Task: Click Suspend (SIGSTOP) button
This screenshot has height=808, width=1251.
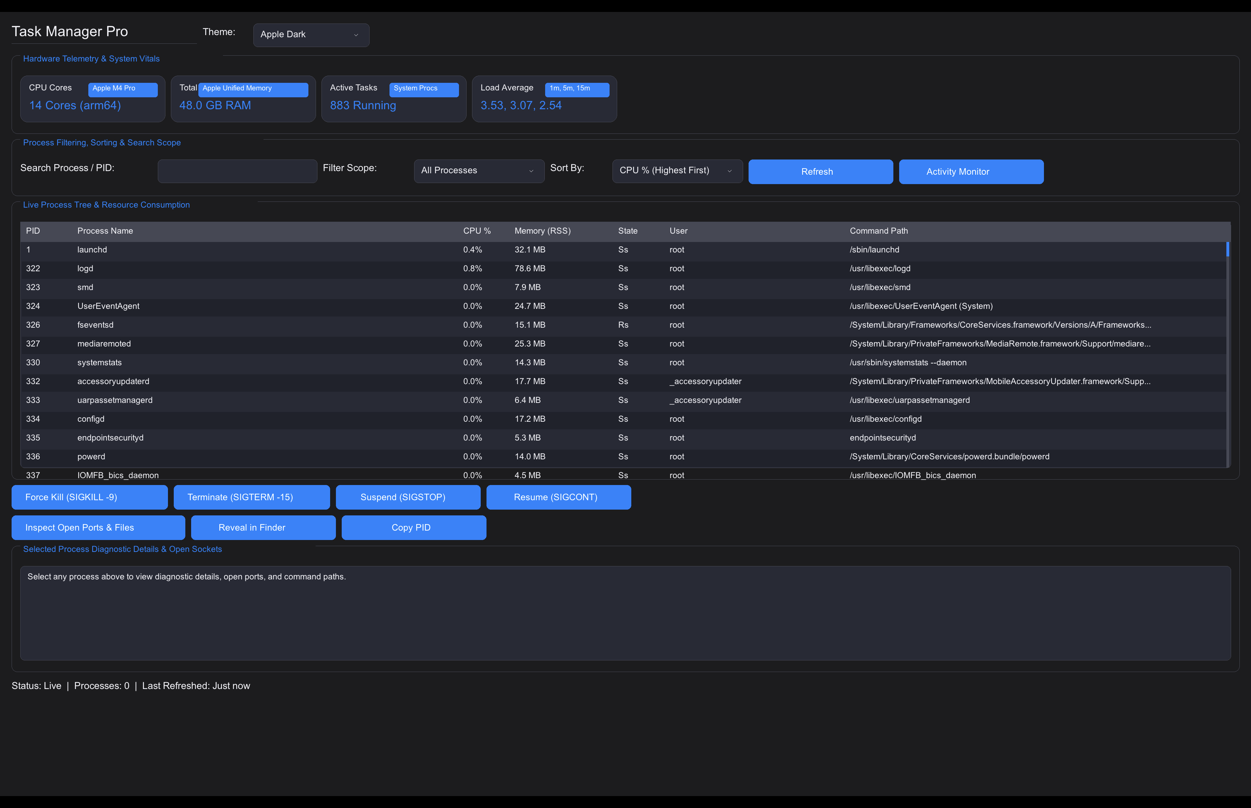Action: (408, 497)
